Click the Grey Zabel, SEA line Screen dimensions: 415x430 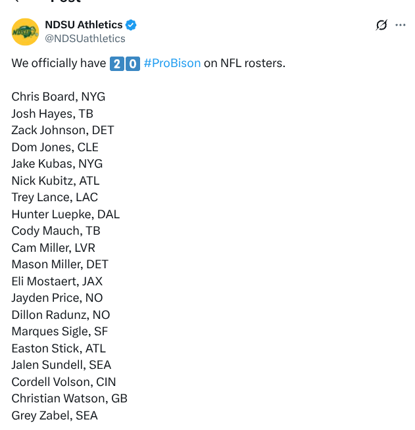pyautogui.click(x=55, y=416)
